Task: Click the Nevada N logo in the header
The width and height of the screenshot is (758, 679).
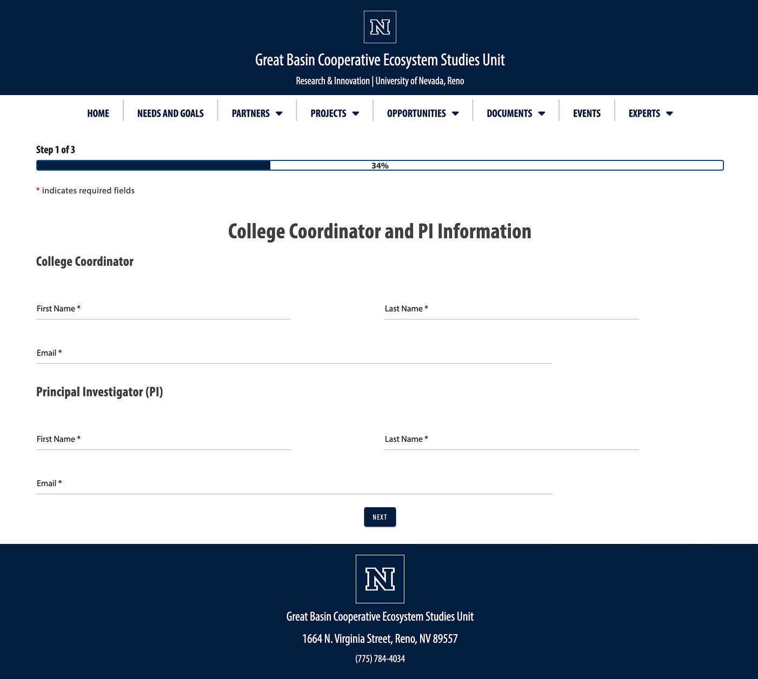Action: click(x=379, y=26)
